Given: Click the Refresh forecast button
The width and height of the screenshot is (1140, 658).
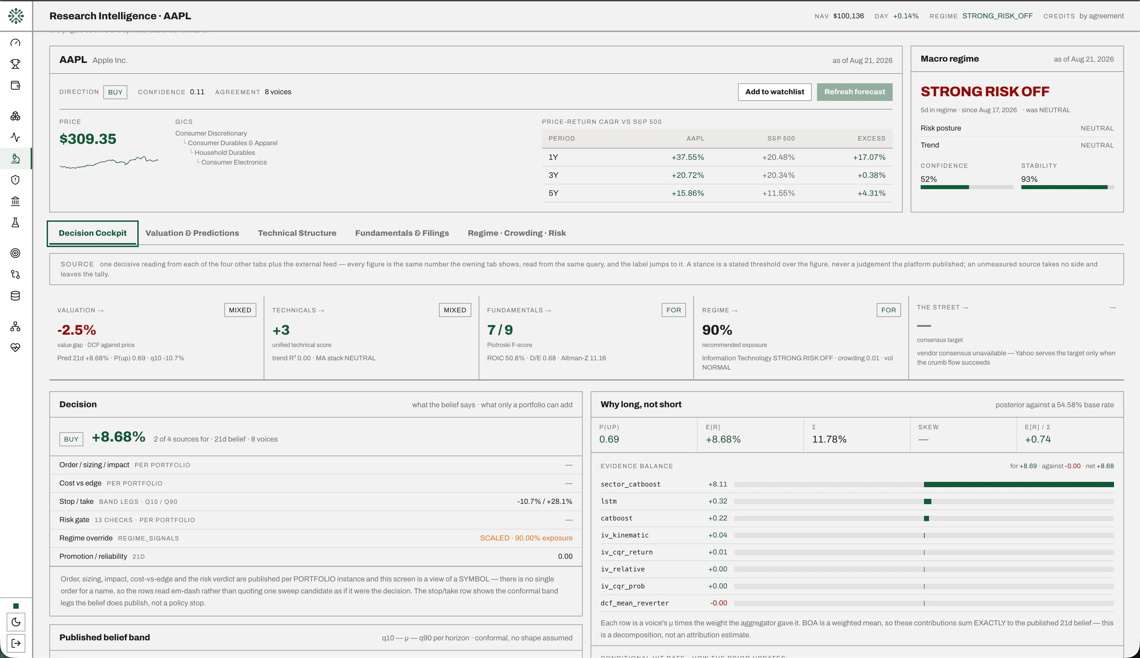Looking at the screenshot, I should point(855,92).
